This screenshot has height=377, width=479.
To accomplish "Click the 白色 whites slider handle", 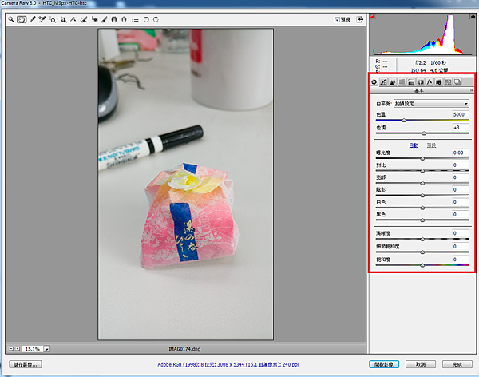I will (x=422, y=208).
